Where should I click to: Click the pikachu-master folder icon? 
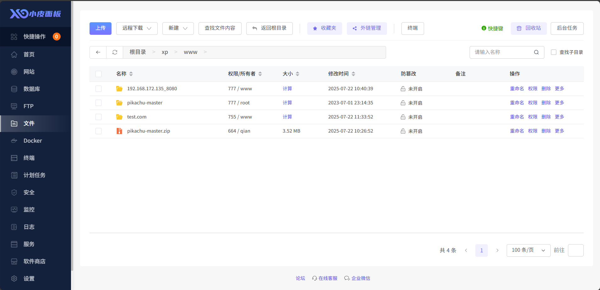[119, 103]
